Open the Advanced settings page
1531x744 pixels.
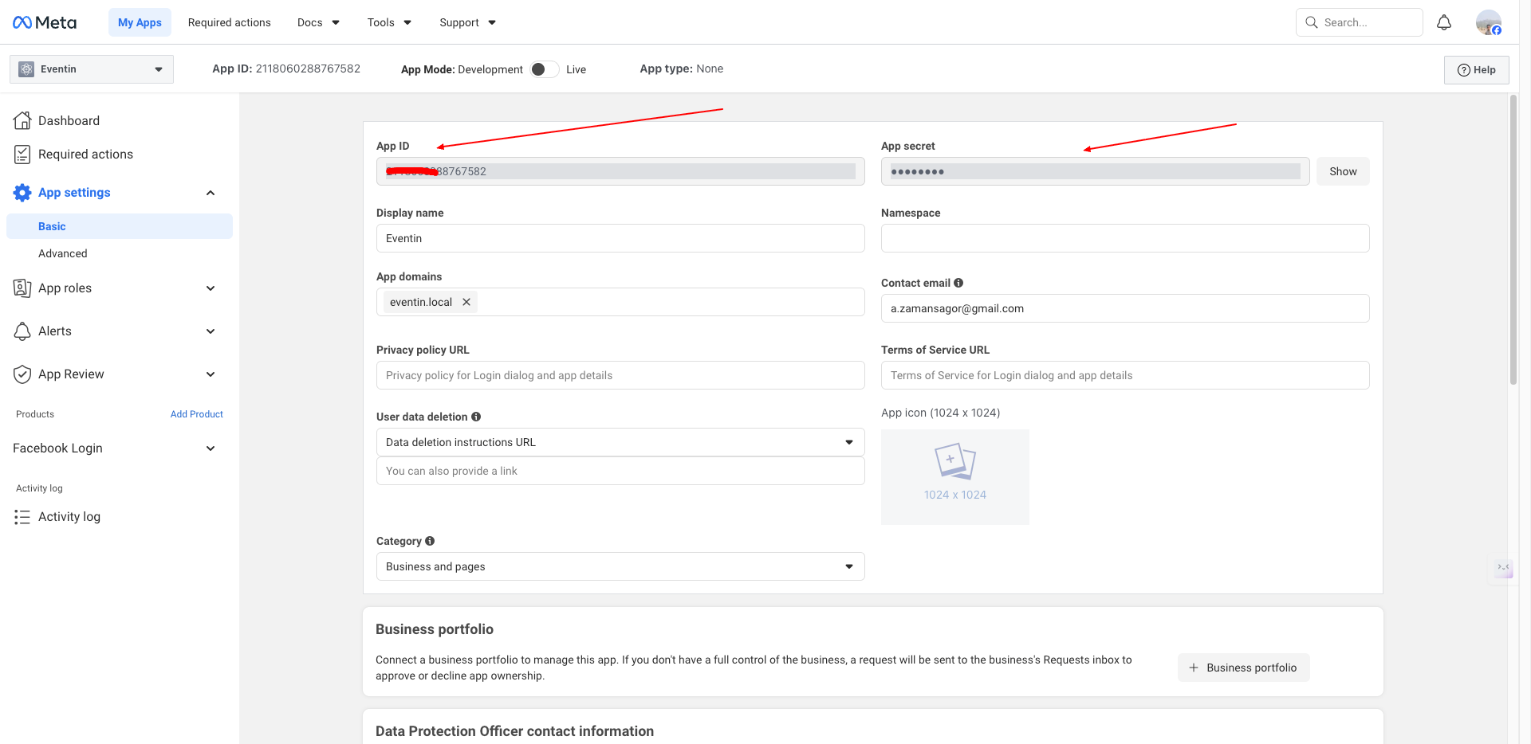pyautogui.click(x=63, y=253)
